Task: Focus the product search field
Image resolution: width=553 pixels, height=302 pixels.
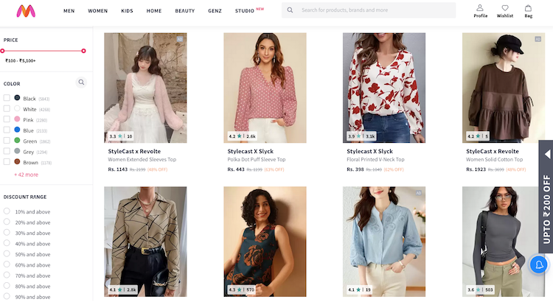Action: (369, 10)
